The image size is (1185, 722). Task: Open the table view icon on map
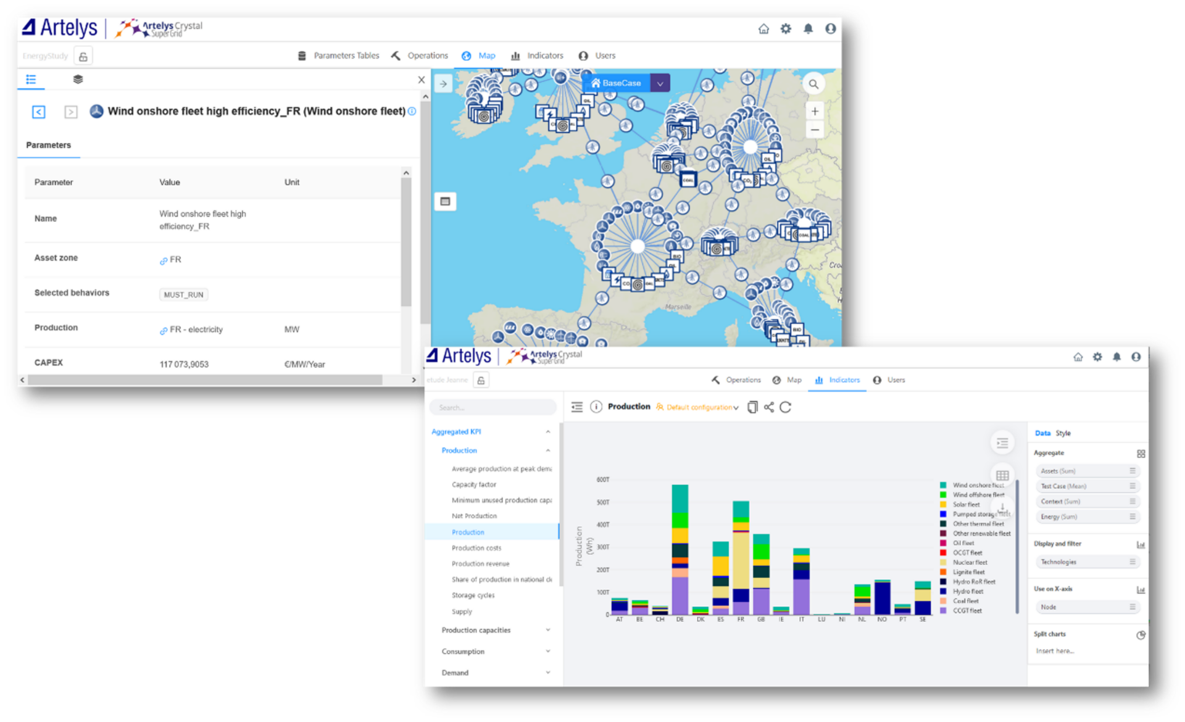pyautogui.click(x=445, y=201)
